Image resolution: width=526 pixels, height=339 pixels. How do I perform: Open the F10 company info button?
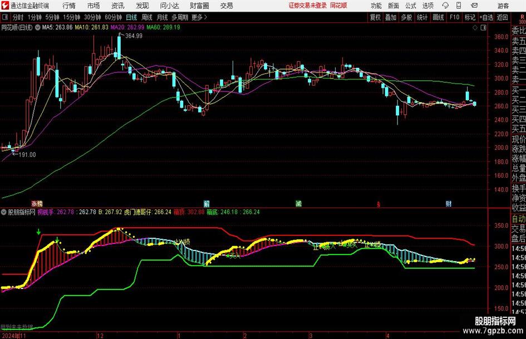click(455, 17)
